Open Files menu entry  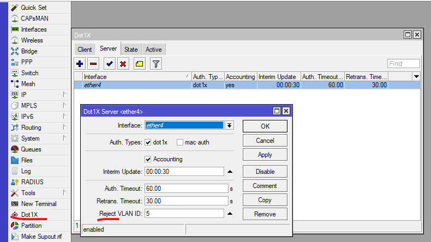coord(27,160)
